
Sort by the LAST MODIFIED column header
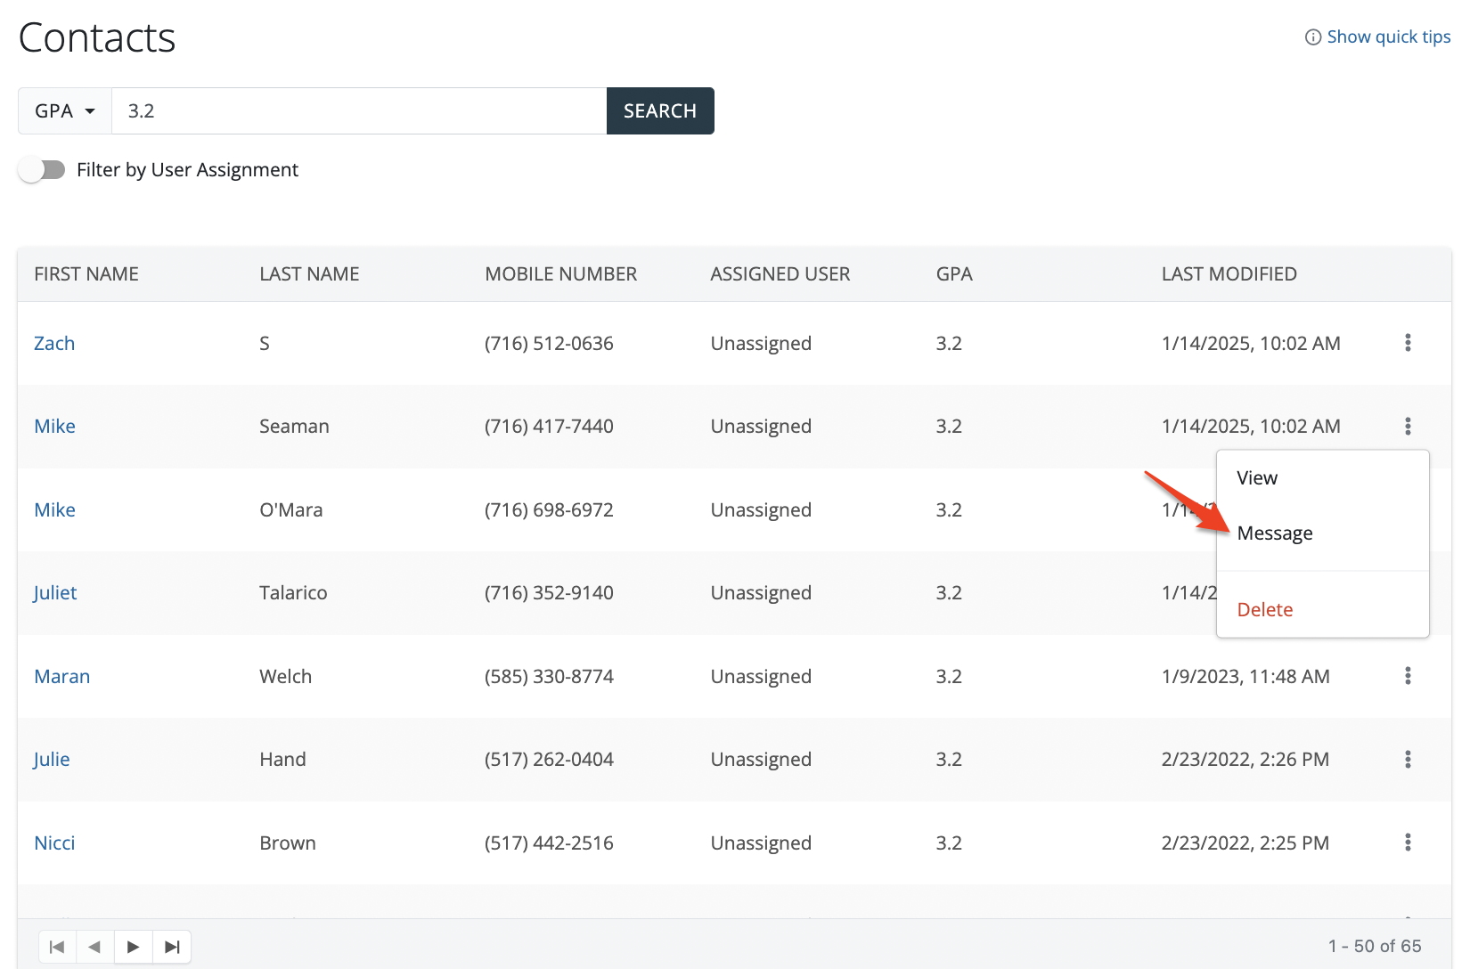[1229, 274]
